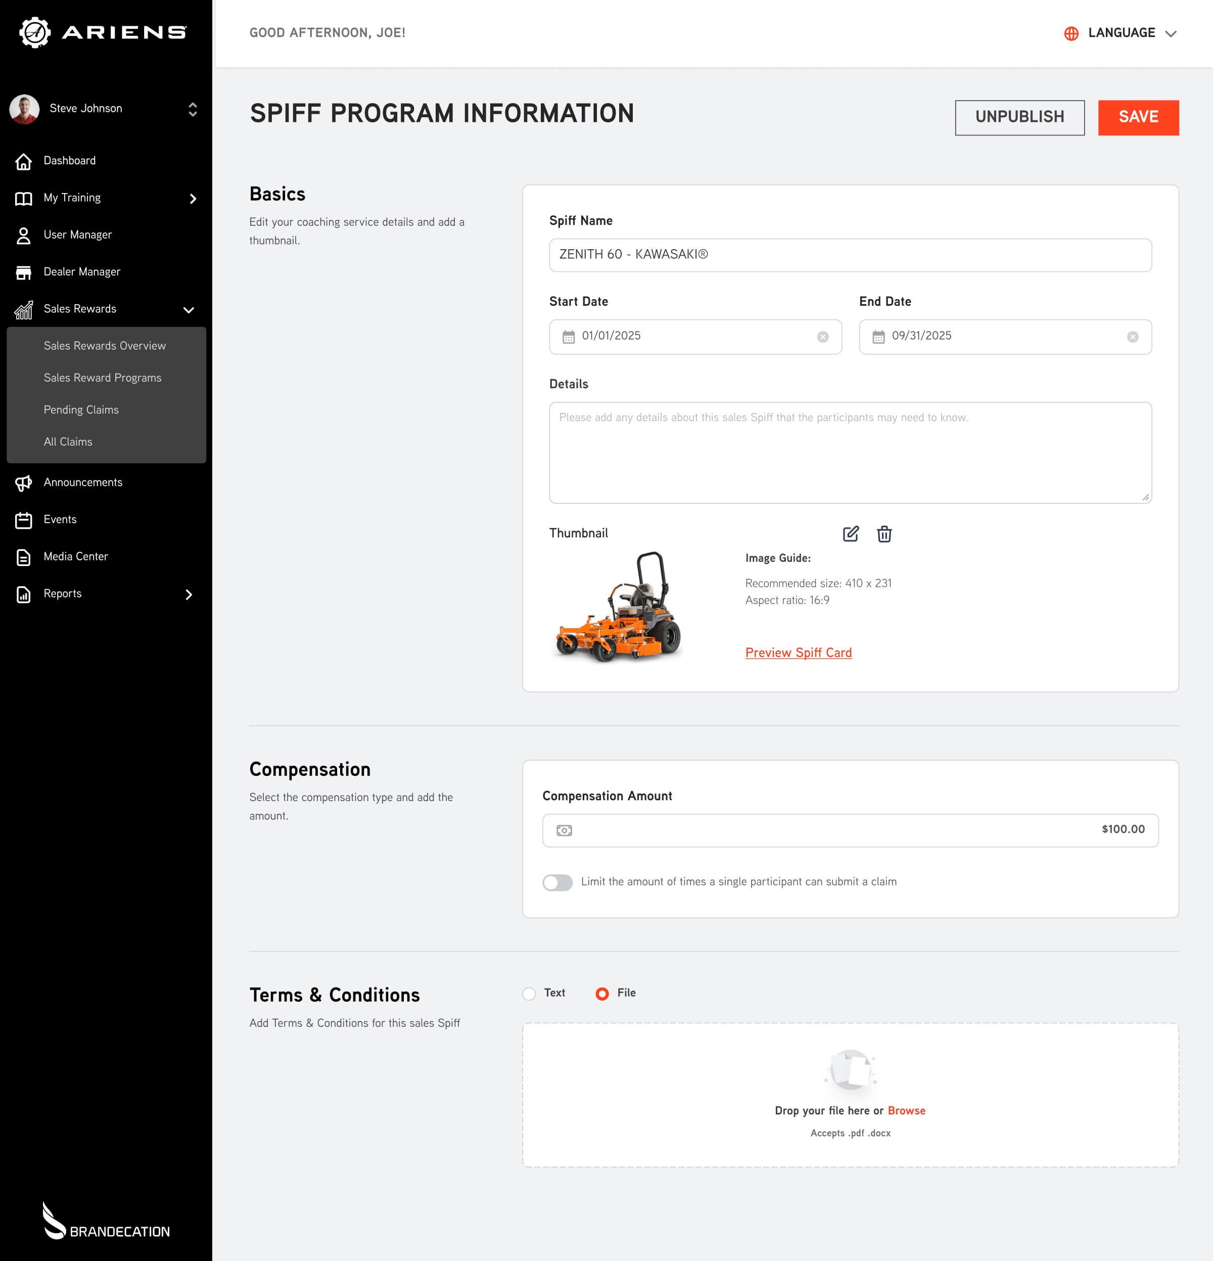Click the Ariens logo in sidebar
The width and height of the screenshot is (1213, 1261).
click(103, 32)
